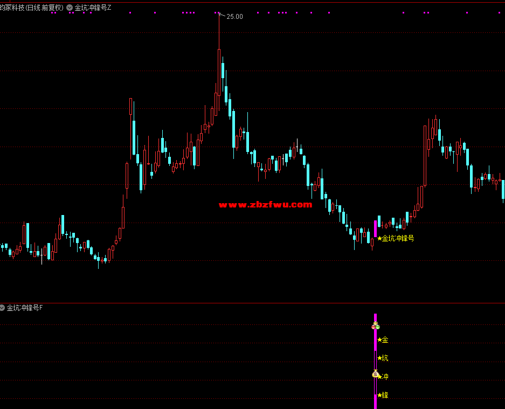This screenshot has height=409, width=505.
Task: Click the last cyan candlestick at right edge
Action: pos(503,189)
